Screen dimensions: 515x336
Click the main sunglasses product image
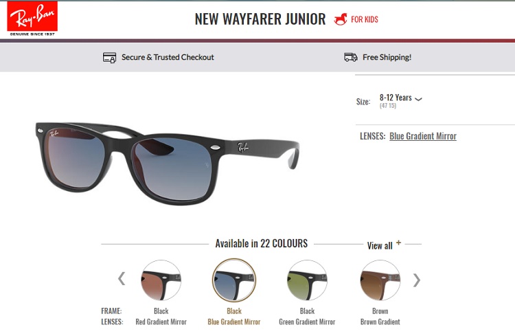[168, 164]
